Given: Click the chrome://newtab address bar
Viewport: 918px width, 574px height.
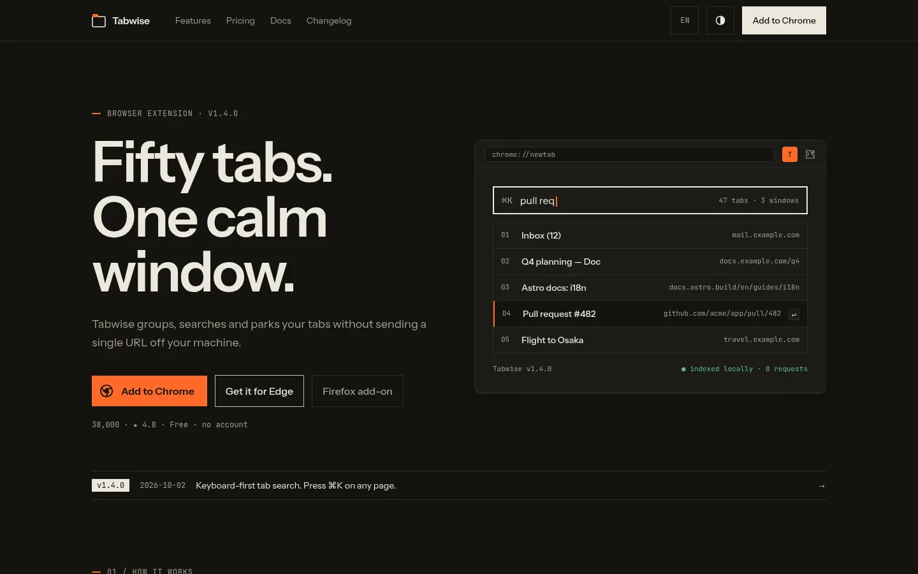Looking at the screenshot, I should tap(630, 154).
